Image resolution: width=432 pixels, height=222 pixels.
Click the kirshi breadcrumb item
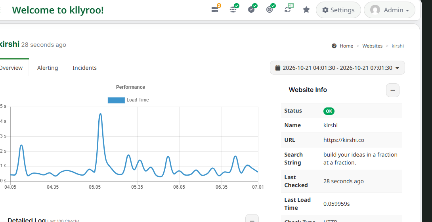coord(398,46)
